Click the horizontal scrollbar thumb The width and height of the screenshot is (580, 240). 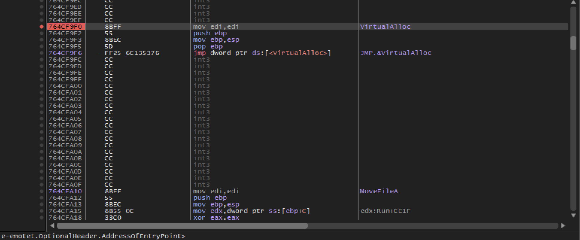click(x=182, y=226)
